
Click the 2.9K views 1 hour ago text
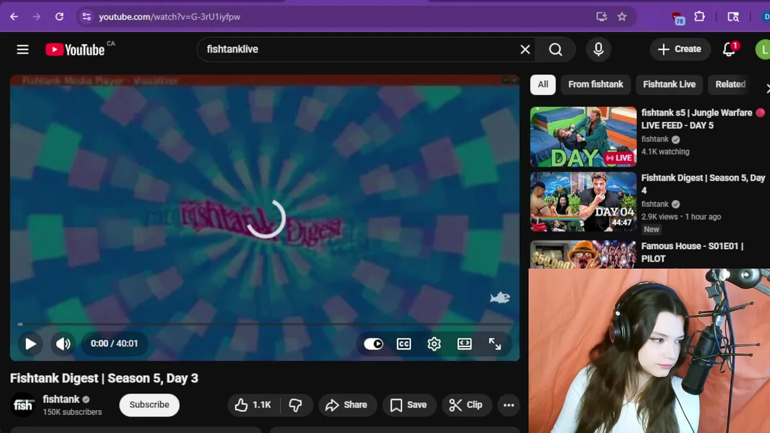681,216
